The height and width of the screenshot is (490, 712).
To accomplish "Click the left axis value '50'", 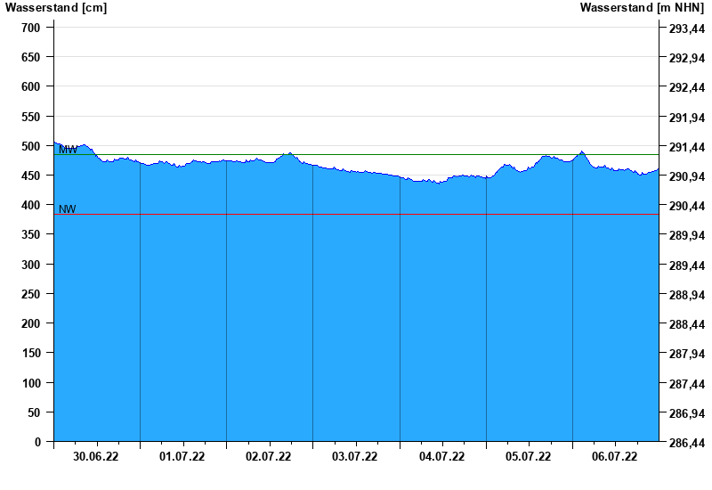I will (34, 412).
